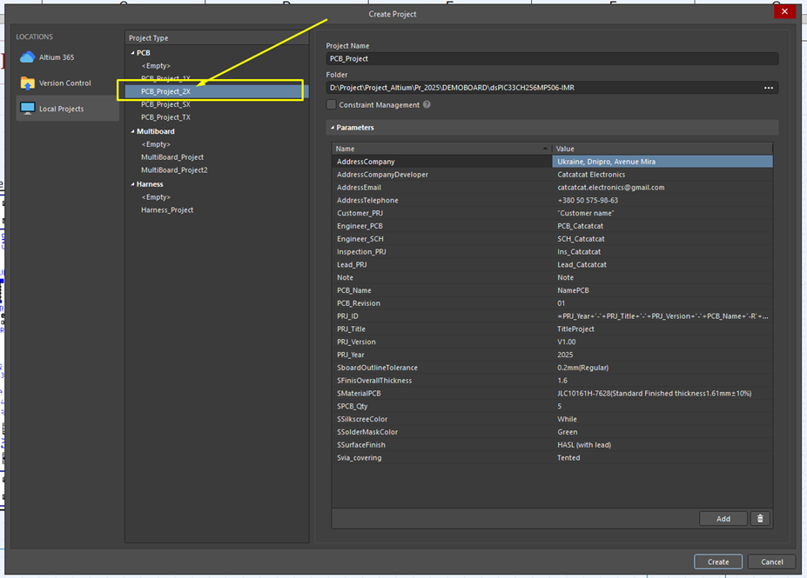The height and width of the screenshot is (578, 807).
Task: Add a new parameter
Action: (723, 518)
